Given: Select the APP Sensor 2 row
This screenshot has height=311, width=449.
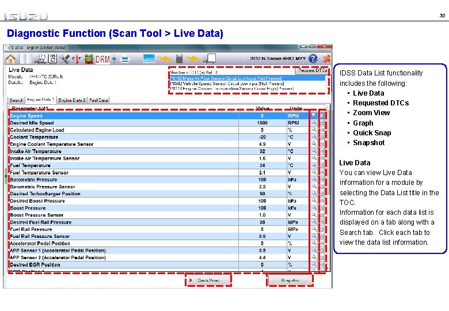Looking at the screenshot, I should pos(159,257).
